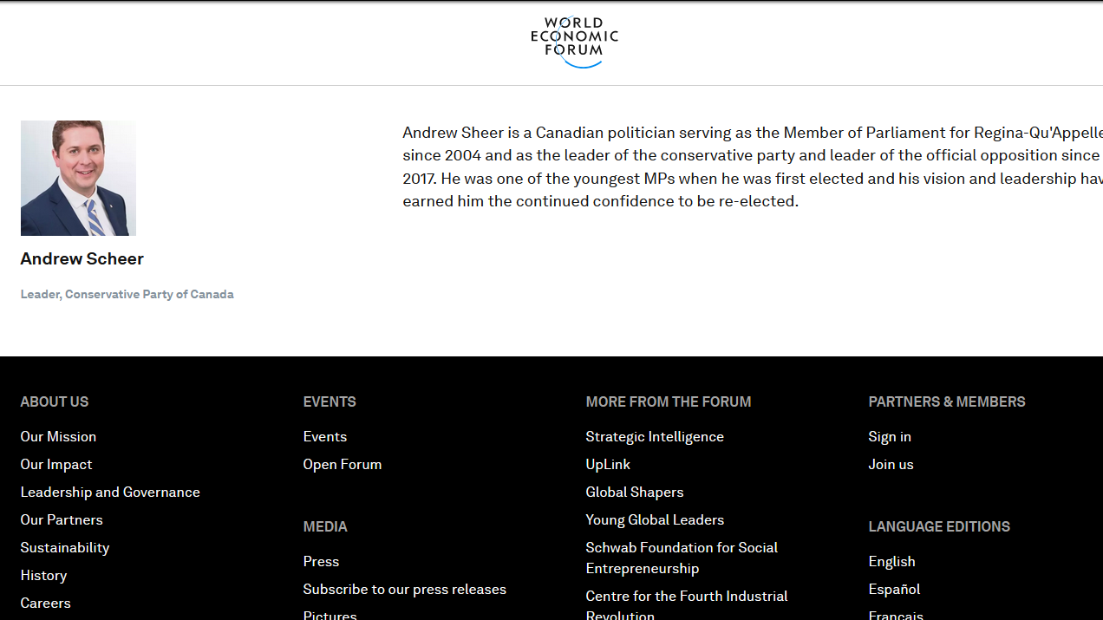This screenshot has width=1103, height=620.
Task: Open Strategic Intelligence link
Action: point(655,436)
